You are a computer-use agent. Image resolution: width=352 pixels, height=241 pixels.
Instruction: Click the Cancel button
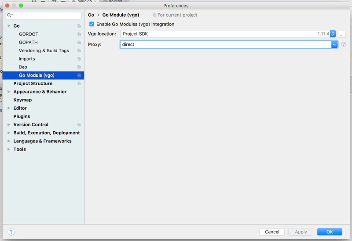pos(272,232)
